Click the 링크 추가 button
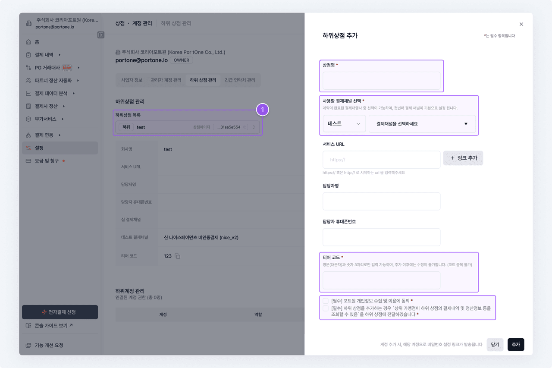 click(463, 158)
